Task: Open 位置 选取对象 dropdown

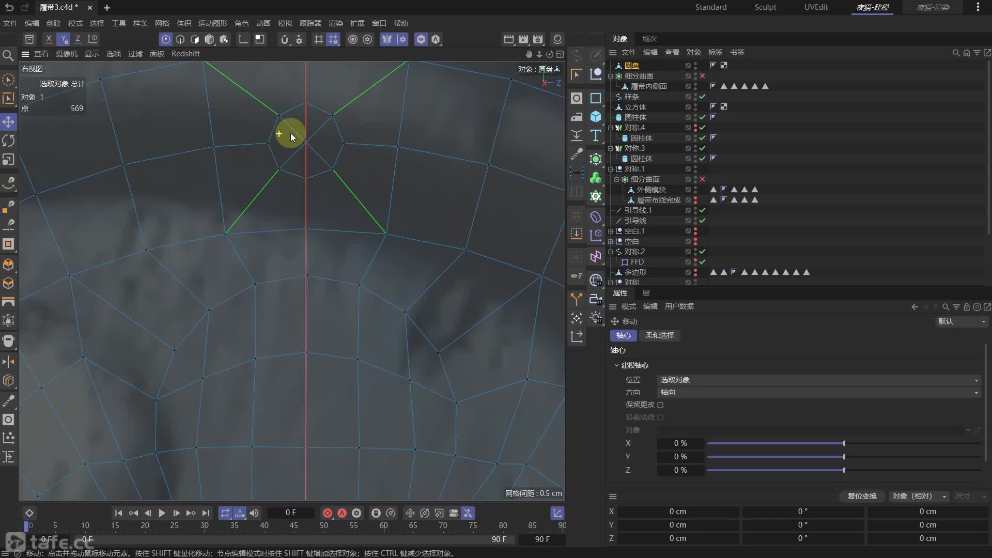Action: point(819,380)
